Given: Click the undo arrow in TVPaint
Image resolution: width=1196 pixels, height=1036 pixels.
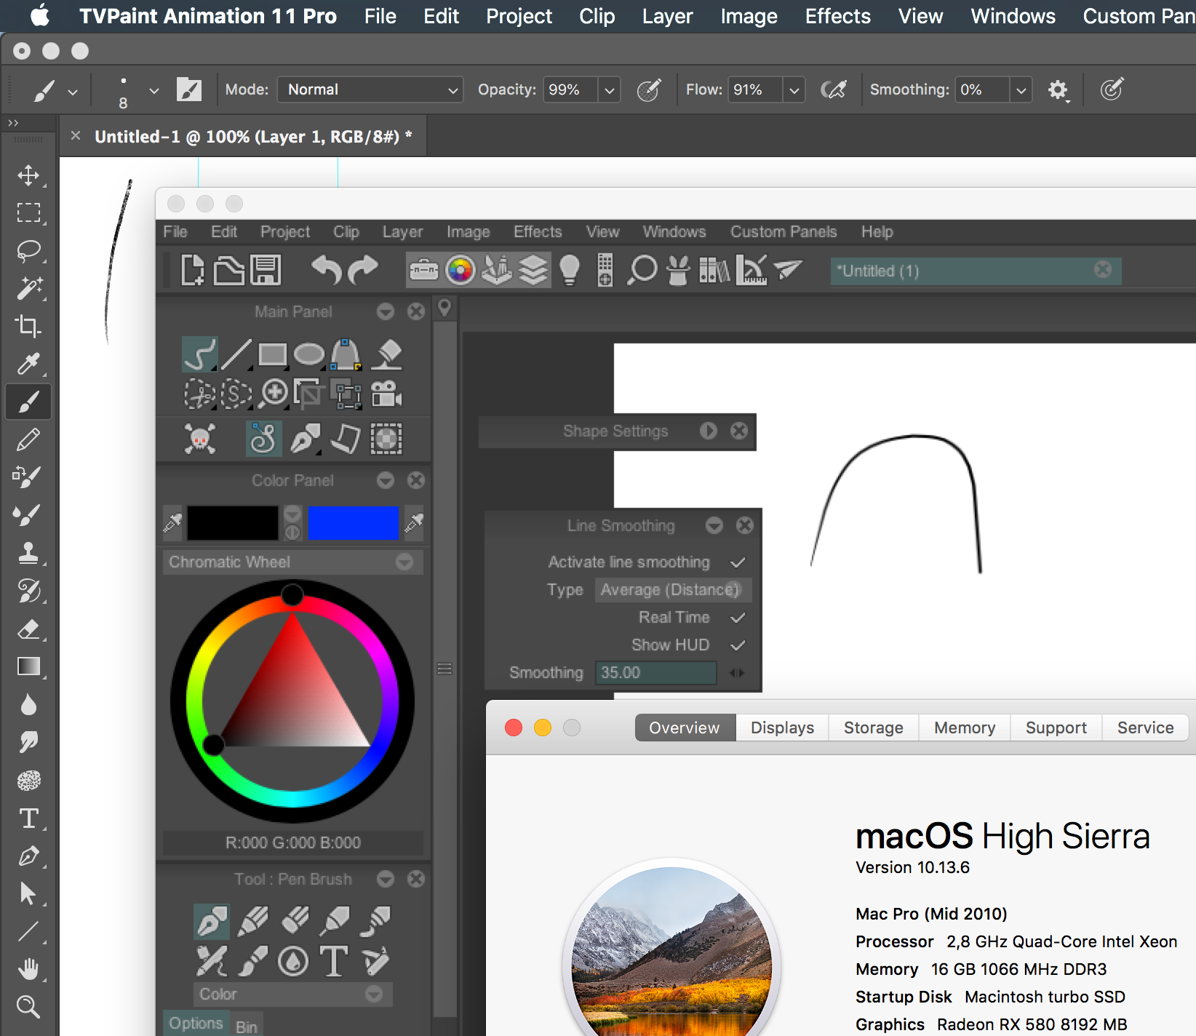Looking at the screenshot, I should pos(326,270).
